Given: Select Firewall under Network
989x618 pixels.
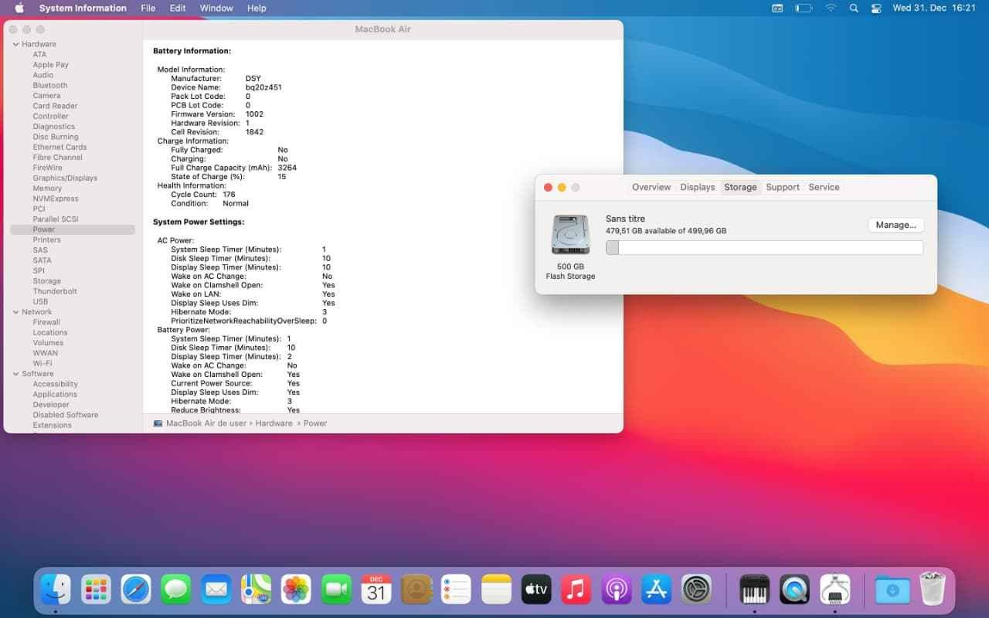Looking at the screenshot, I should click(46, 322).
